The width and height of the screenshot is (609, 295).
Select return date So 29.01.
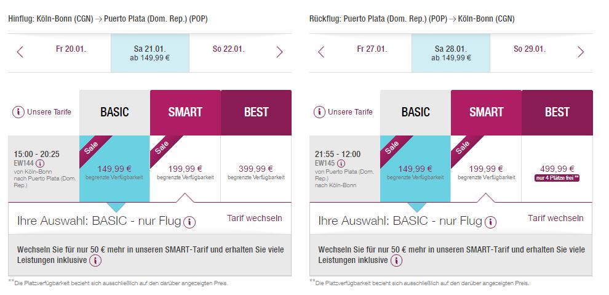530,49
